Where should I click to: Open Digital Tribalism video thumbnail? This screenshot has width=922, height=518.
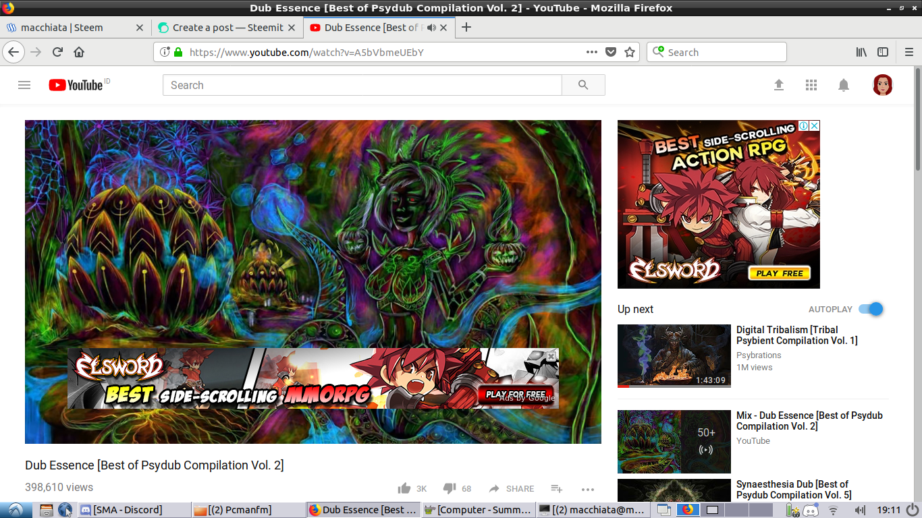[x=674, y=356]
